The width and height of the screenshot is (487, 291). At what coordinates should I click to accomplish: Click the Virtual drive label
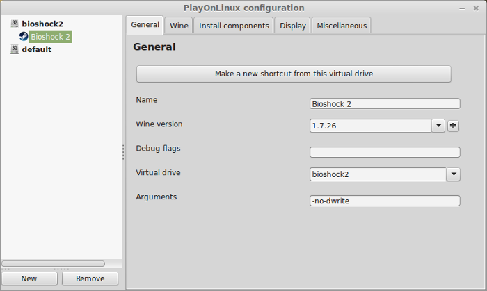tap(158, 172)
